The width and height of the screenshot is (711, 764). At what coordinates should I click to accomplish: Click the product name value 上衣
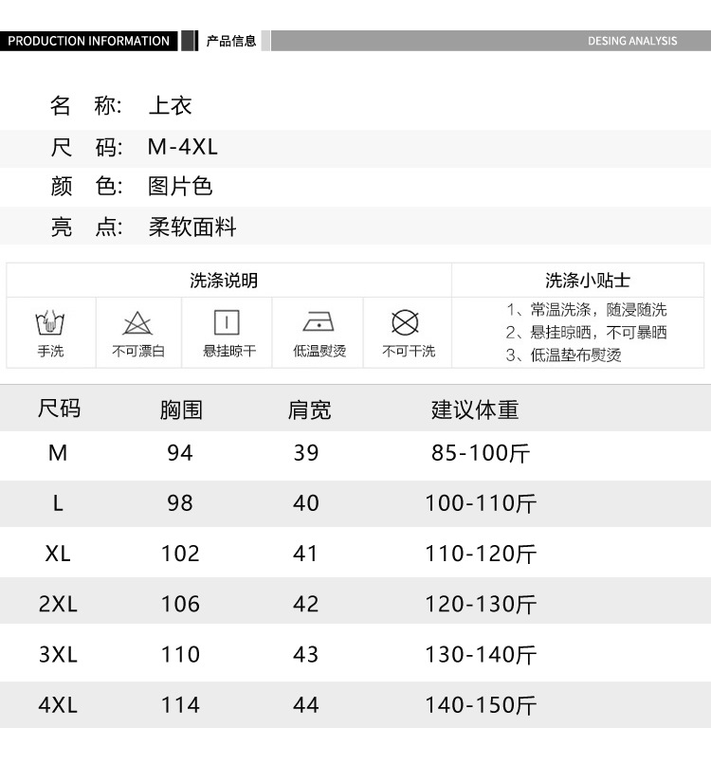click(x=170, y=106)
